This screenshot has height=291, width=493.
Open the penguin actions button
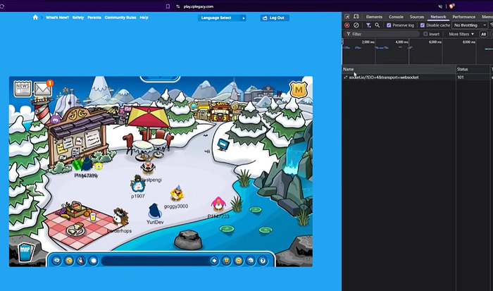coord(82,261)
